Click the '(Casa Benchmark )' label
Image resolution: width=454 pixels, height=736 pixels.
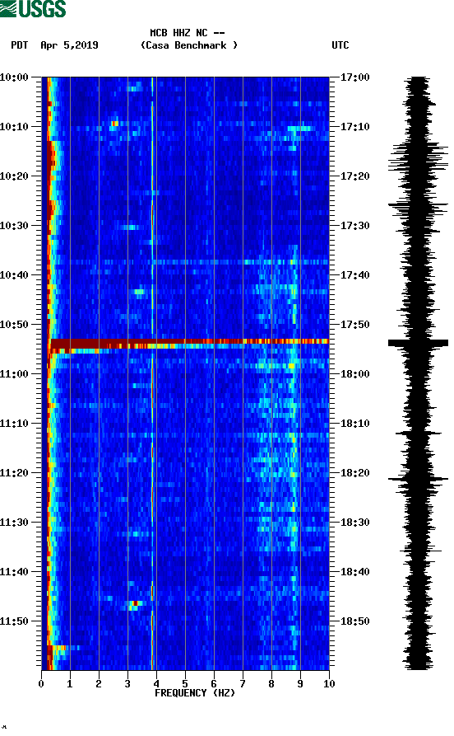189,45
